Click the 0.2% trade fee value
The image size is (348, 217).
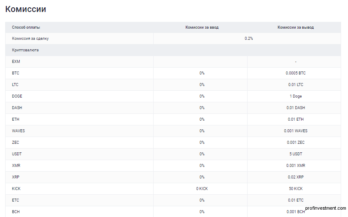[x=249, y=39]
